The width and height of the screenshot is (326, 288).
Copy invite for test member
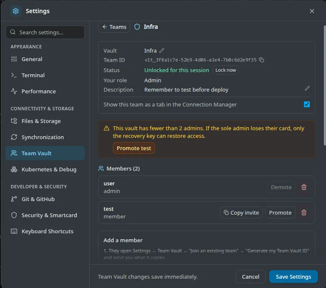coord(241,213)
